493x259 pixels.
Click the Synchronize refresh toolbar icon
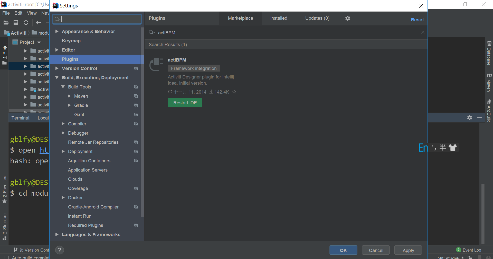26,23
